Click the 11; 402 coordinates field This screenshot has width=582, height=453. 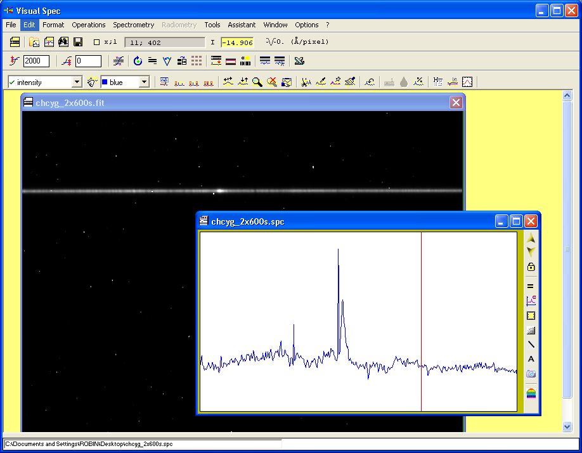pos(164,43)
